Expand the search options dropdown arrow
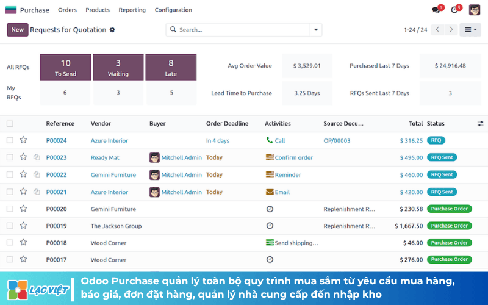The image size is (488, 305). point(316,30)
